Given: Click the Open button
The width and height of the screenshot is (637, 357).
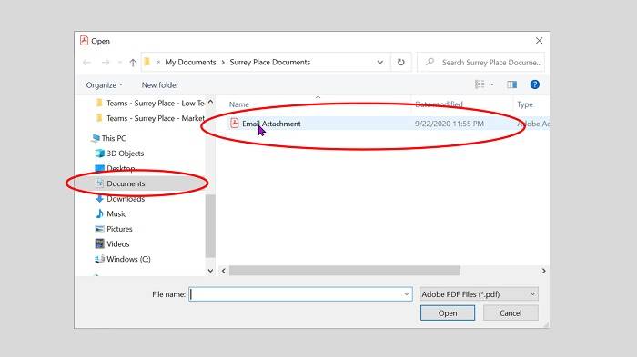Looking at the screenshot, I should coord(448,313).
